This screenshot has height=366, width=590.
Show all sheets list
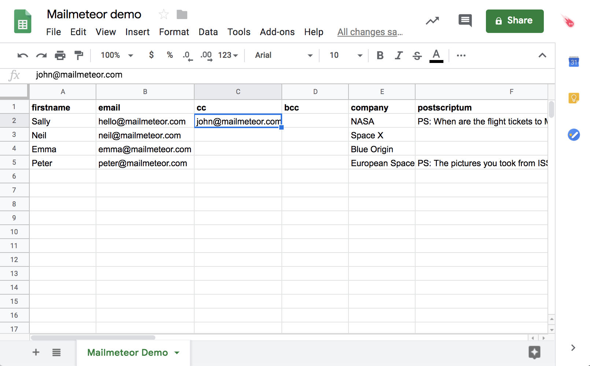[56, 352]
